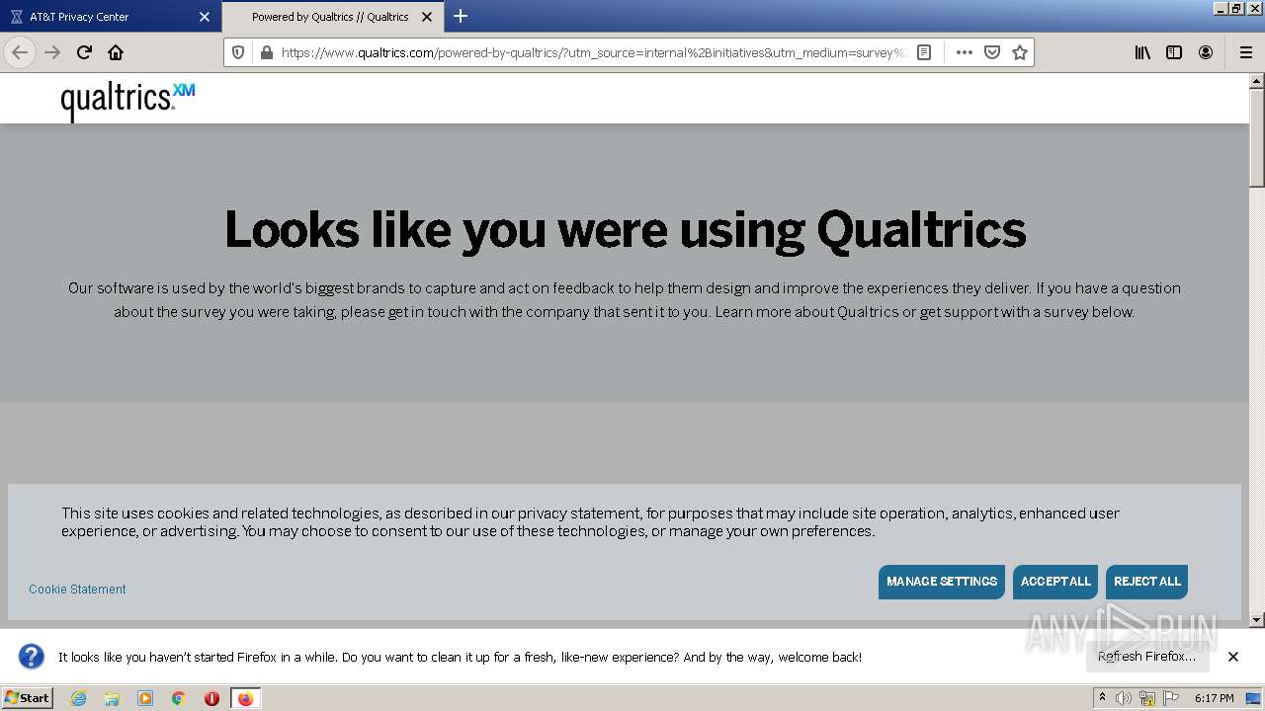Open the Cookie Statement link
The height and width of the screenshot is (711, 1265).
77,589
